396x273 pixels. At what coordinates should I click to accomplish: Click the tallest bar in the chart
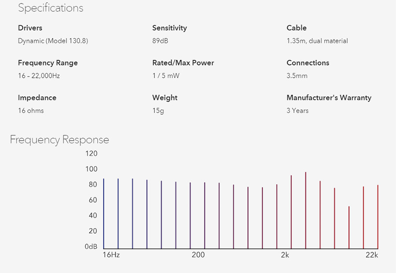305,211
